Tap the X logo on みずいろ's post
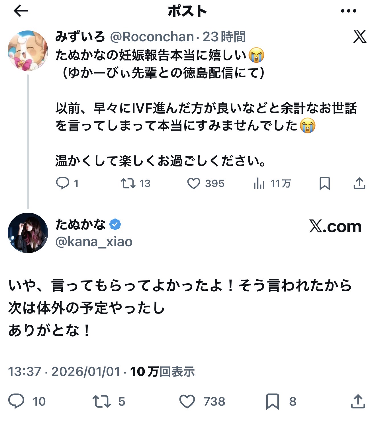The height and width of the screenshot is (423, 376). (x=360, y=36)
